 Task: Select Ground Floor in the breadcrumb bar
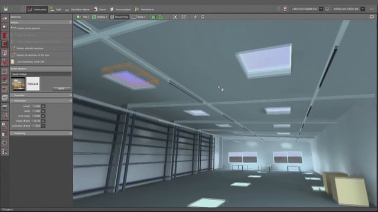119,17
